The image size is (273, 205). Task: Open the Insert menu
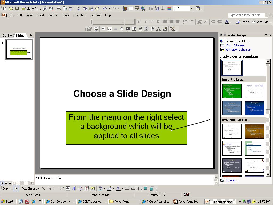coord(41,15)
